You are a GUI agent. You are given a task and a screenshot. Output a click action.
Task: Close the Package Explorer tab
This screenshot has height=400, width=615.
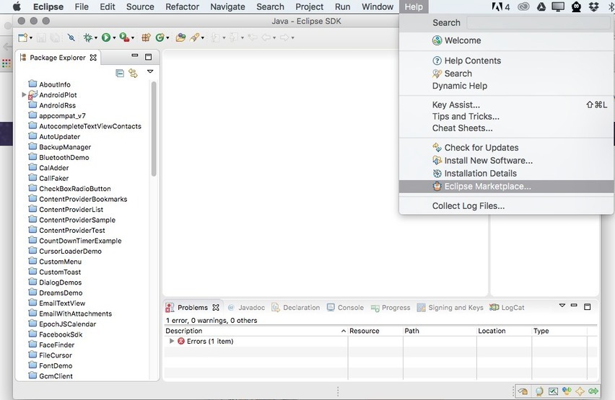pyautogui.click(x=93, y=58)
